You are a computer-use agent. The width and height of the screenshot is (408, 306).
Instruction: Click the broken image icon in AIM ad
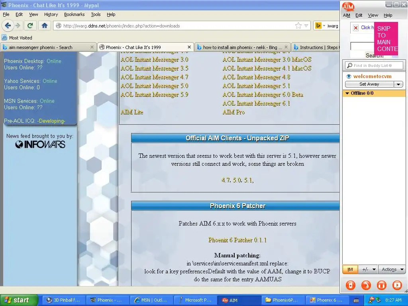[x=356, y=27]
